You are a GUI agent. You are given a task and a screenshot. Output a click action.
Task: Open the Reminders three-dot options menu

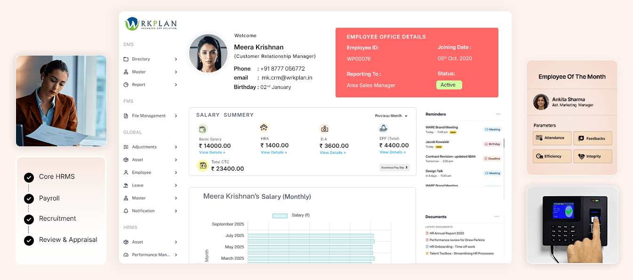click(498, 114)
